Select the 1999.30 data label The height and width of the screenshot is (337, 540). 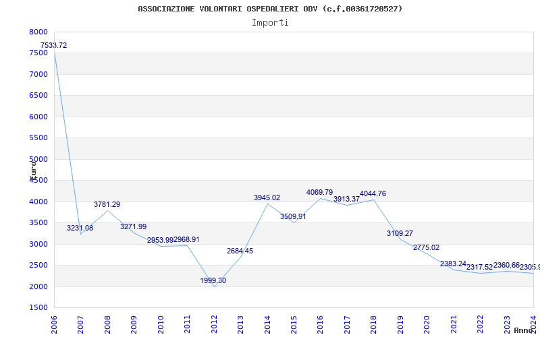[x=213, y=281]
